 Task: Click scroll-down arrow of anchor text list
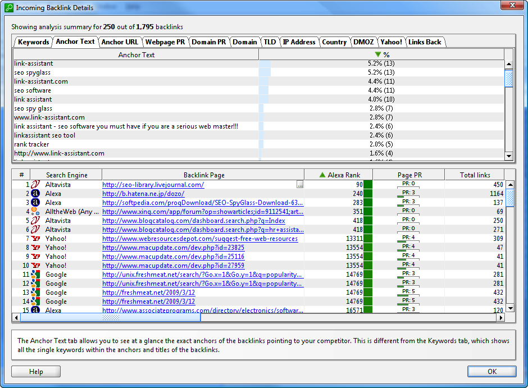tap(509, 156)
